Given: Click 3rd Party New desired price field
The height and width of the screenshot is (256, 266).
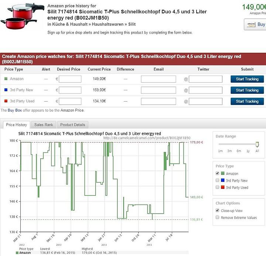Looking at the screenshot, I should point(70,90).
